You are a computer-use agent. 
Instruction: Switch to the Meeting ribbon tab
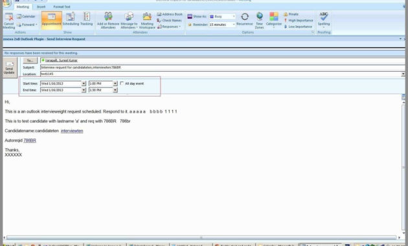point(23,6)
